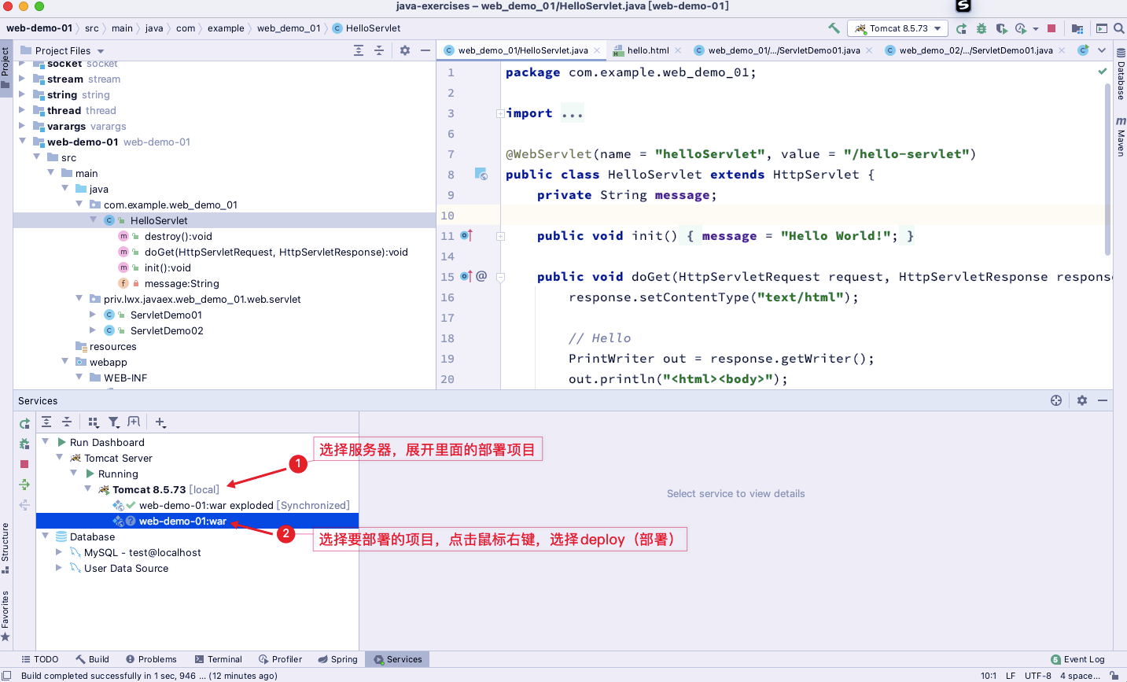This screenshot has width=1127, height=682.
Task: Select web-demo-01:war exploded artifact
Action: [x=231, y=505]
